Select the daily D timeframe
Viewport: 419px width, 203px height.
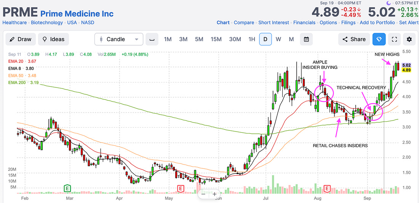pyautogui.click(x=265, y=39)
